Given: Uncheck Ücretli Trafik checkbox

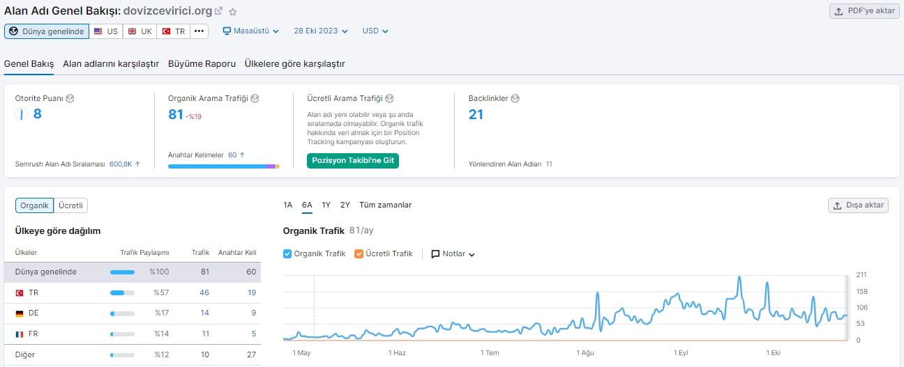Looking at the screenshot, I should coord(359,254).
